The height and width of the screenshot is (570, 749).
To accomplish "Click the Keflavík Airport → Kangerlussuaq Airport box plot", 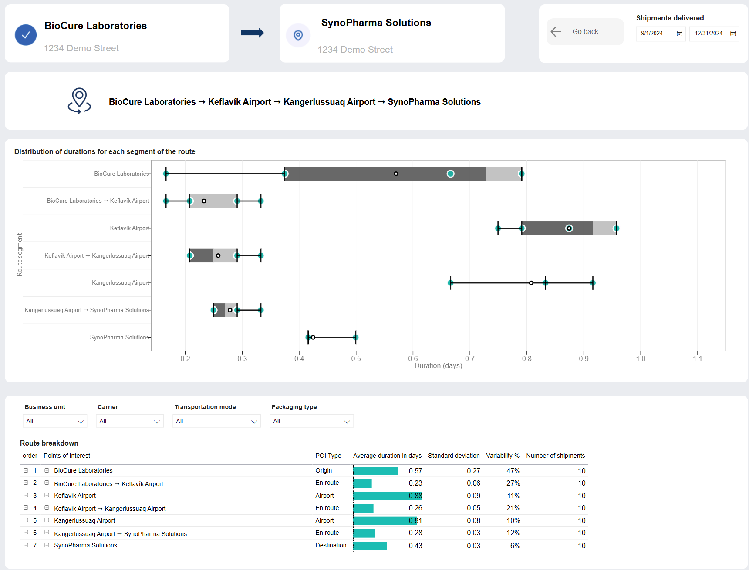I will [213, 255].
